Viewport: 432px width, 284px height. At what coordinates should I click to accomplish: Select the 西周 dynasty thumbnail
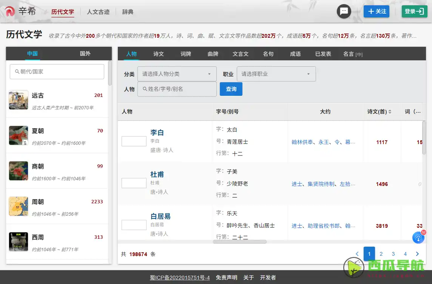[x=19, y=242]
